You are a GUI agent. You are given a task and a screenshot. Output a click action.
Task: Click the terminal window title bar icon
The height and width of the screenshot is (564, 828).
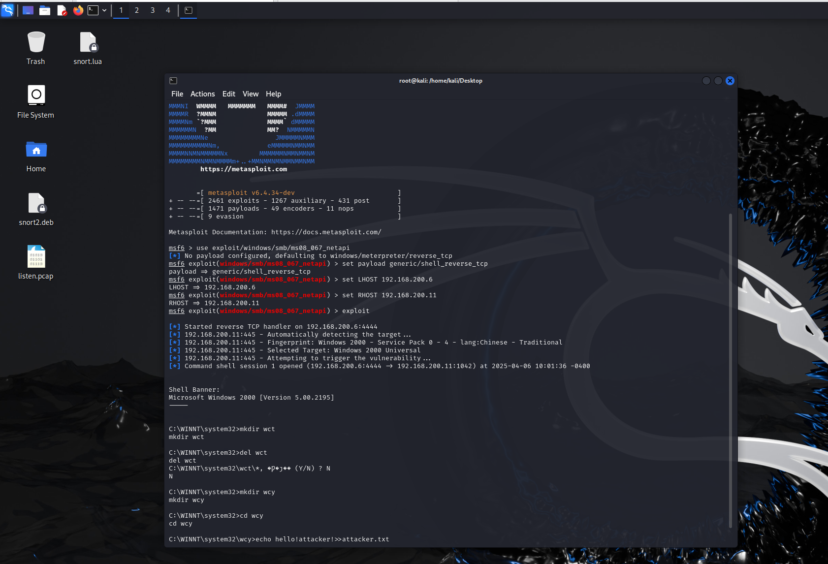173,81
